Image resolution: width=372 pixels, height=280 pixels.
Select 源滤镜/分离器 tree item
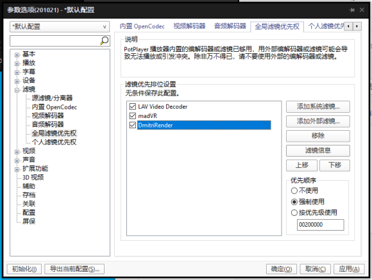pos(52,98)
